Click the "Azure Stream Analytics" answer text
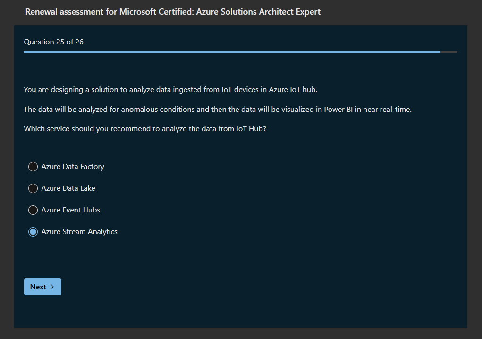This screenshot has height=339, width=482. [x=79, y=232]
